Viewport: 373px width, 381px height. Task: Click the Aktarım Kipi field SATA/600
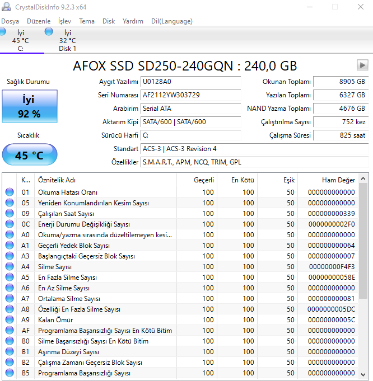coord(191,122)
